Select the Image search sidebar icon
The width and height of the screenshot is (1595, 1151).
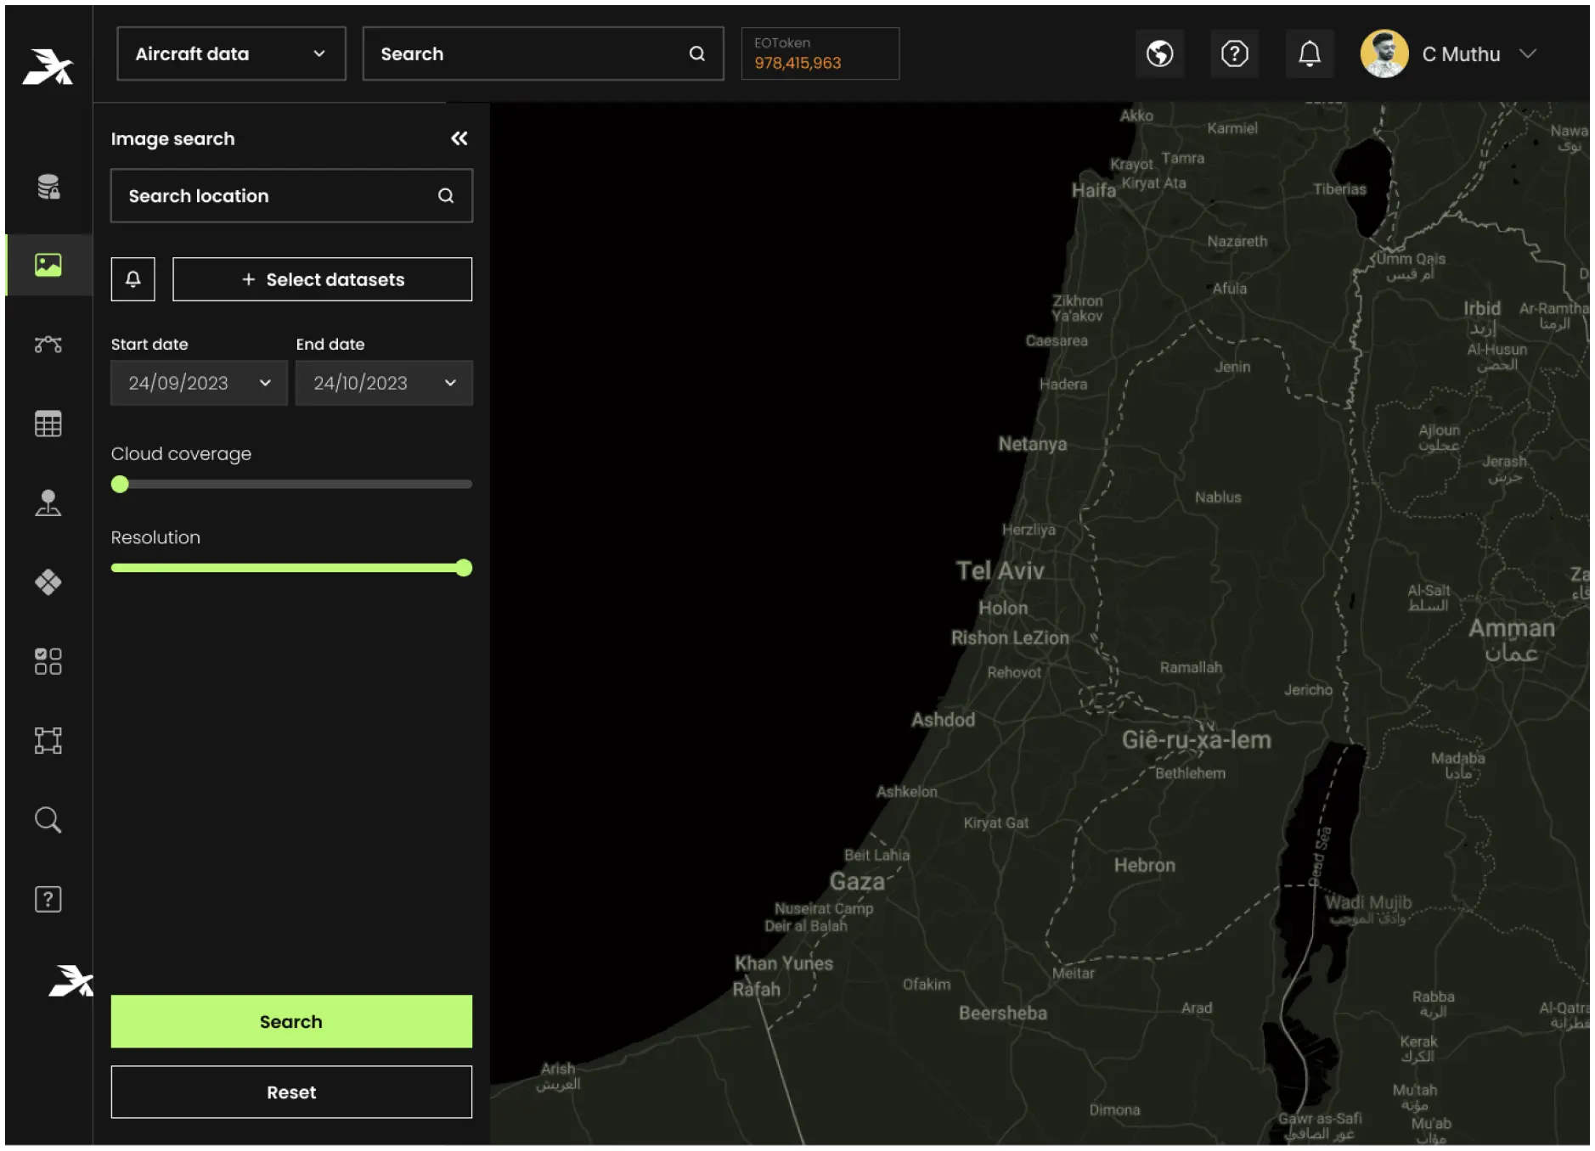click(48, 265)
